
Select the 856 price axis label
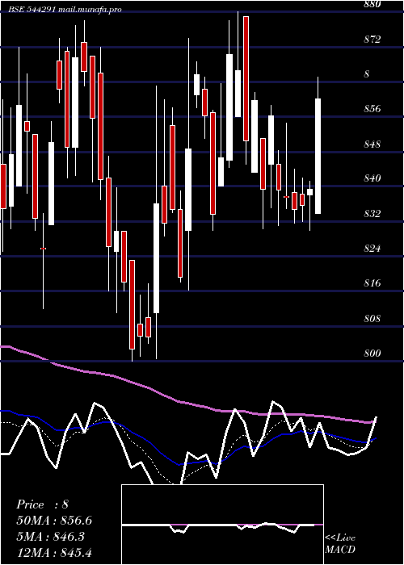point(372,109)
